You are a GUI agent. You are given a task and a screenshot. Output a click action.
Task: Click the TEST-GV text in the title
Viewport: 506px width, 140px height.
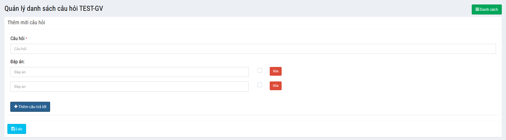click(91, 9)
